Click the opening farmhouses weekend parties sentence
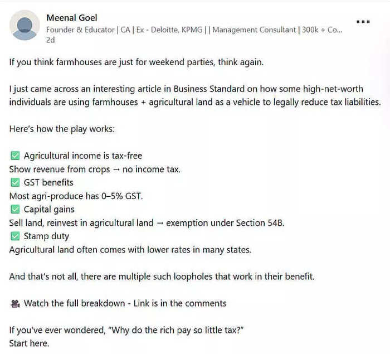 [136, 62]
